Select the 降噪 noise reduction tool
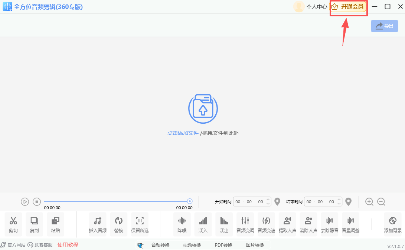The height and width of the screenshot is (250, 405). click(x=182, y=224)
